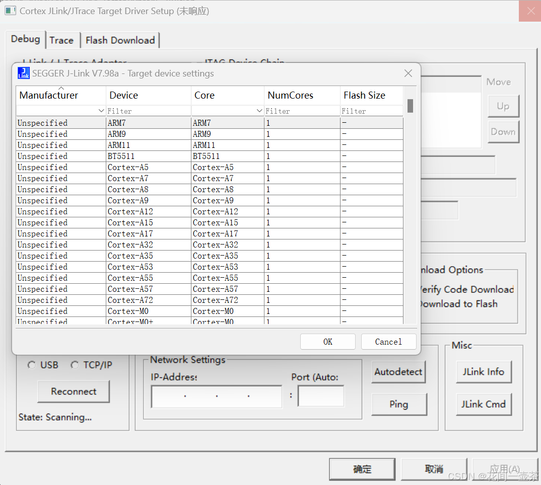Switch to the Debug tab
The image size is (541, 485).
[26, 39]
